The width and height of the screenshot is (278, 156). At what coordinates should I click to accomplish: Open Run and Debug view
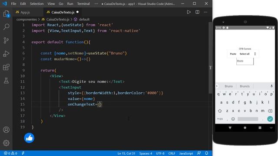[6, 54]
